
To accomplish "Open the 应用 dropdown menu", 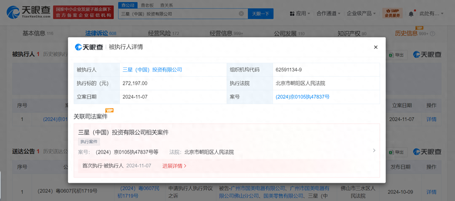I will (300, 14).
